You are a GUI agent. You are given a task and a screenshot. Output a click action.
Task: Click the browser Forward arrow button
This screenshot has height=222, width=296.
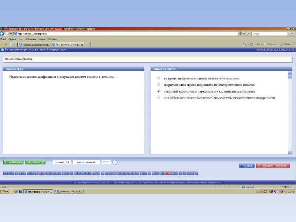[x=7, y=34]
